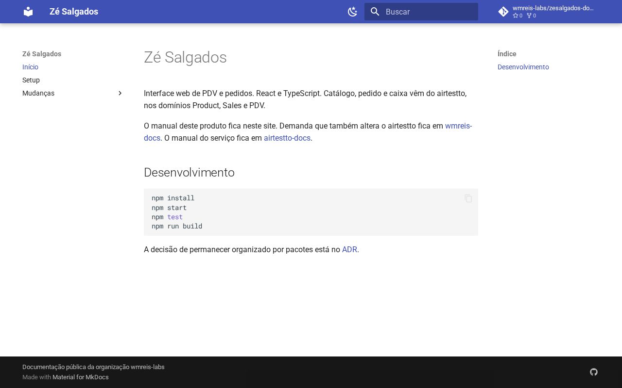
Task: Click the git repository diamond icon
Action: click(503, 12)
